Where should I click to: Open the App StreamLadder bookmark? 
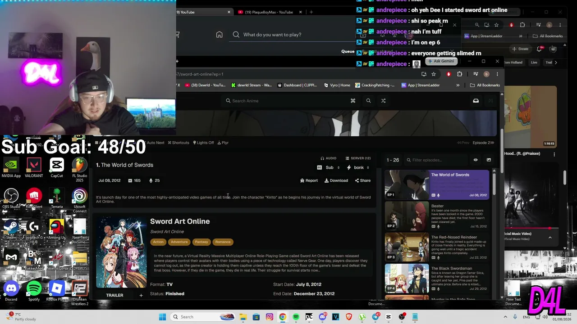pos(421,85)
